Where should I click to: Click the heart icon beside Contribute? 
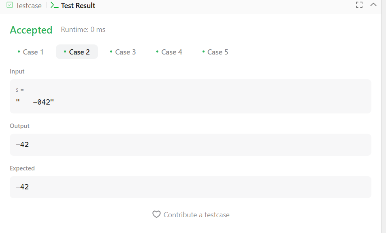[156, 214]
